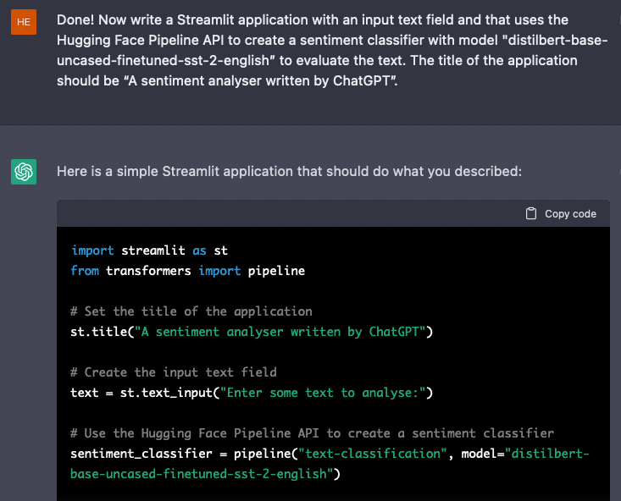
Task: Click the clipboard icon beside Copy code
Action: 531,213
